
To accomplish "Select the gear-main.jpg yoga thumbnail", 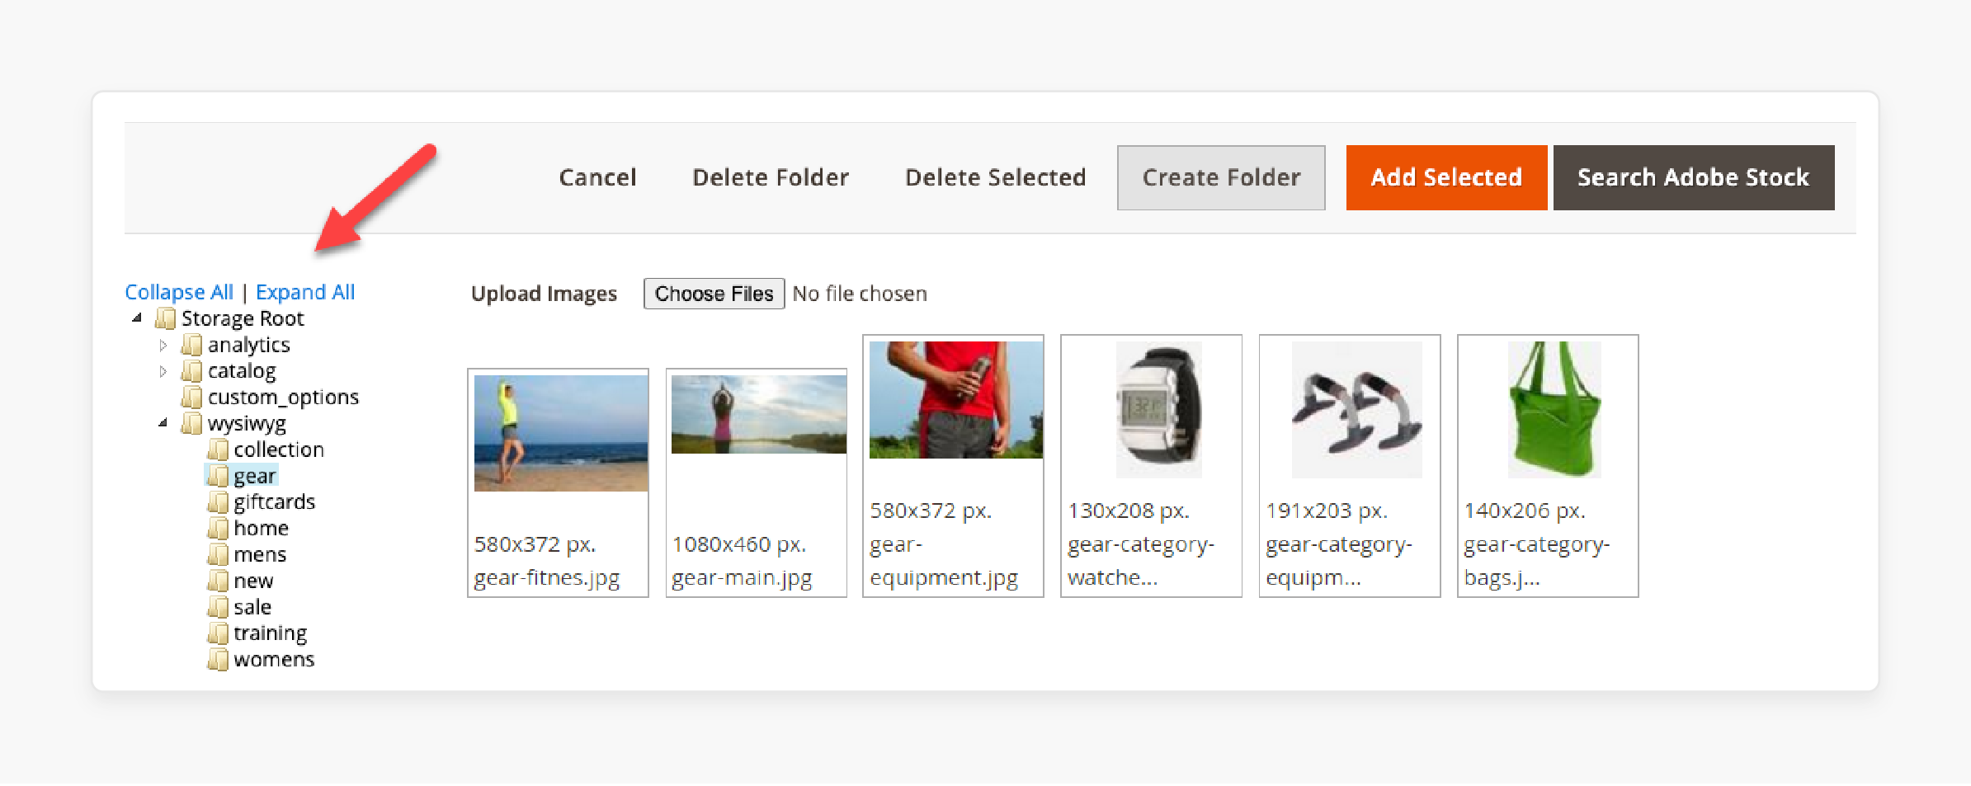I will [759, 414].
